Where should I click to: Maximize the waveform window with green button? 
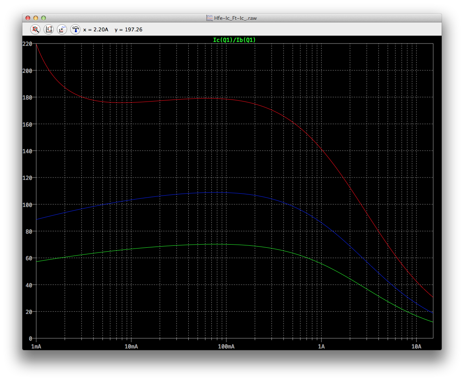(x=44, y=18)
